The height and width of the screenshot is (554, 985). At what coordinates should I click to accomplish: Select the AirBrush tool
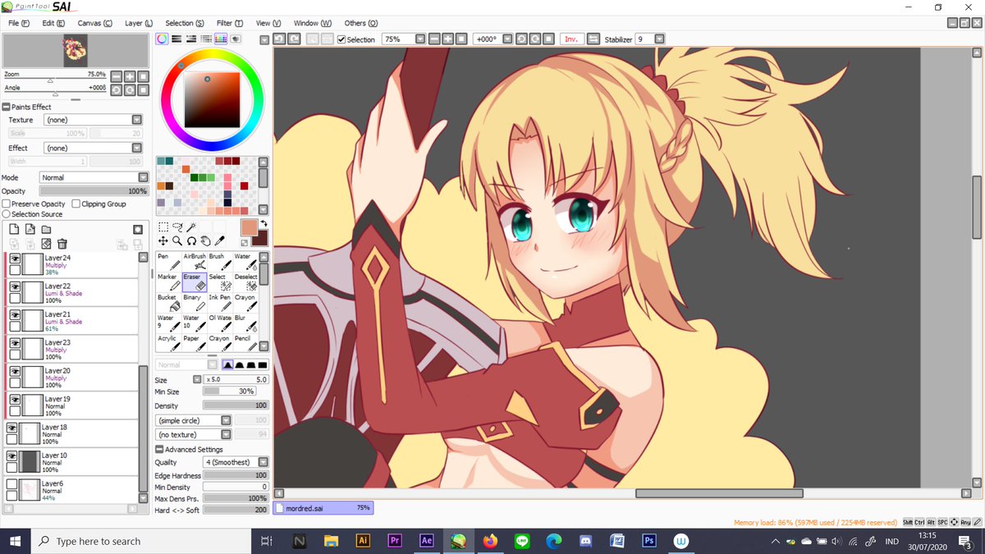[x=195, y=262]
